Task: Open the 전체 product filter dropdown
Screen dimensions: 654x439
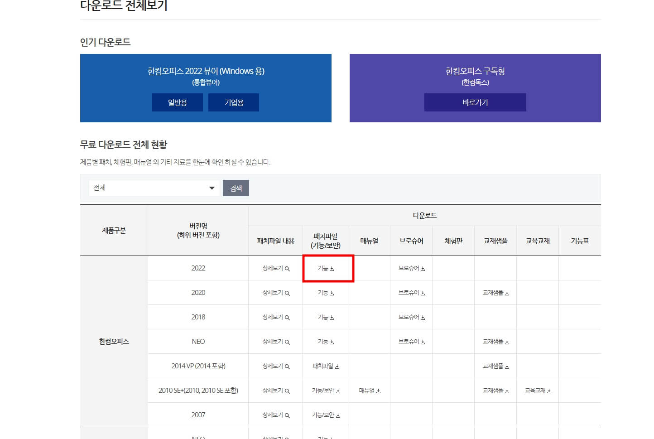Action: coord(154,188)
